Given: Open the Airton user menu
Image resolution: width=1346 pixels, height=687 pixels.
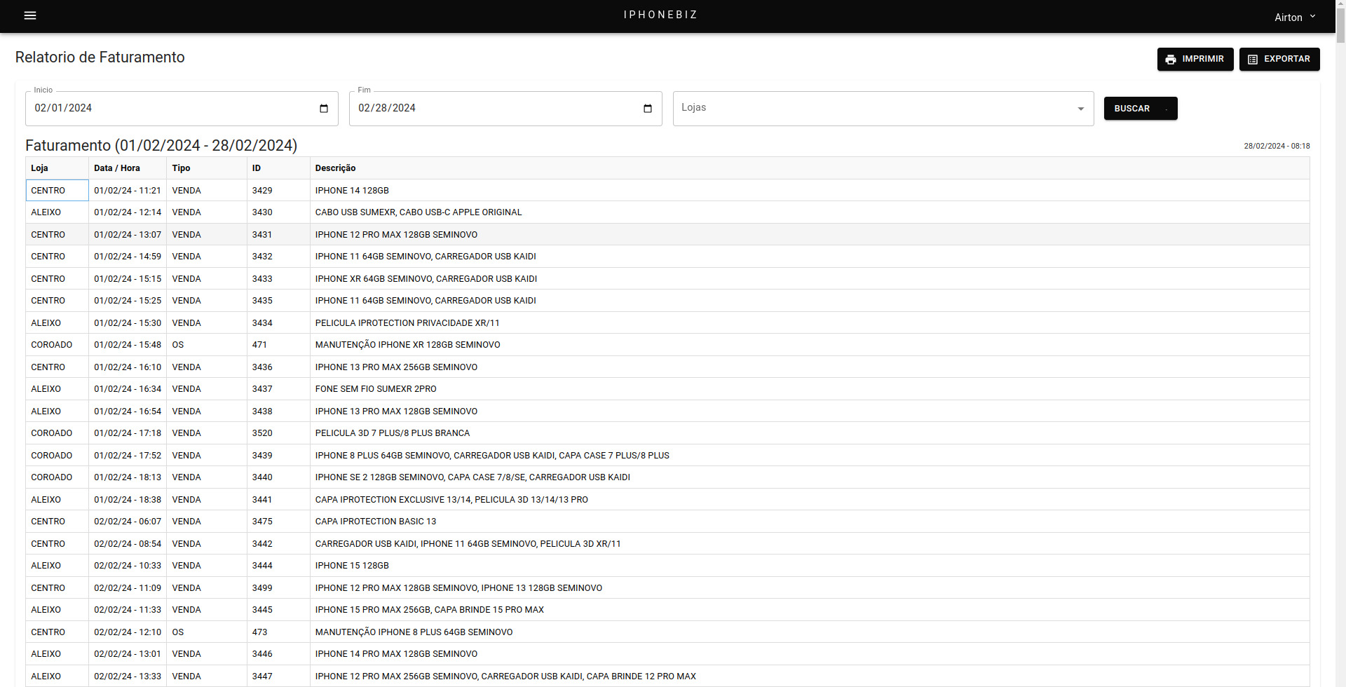Looking at the screenshot, I should (1294, 17).
